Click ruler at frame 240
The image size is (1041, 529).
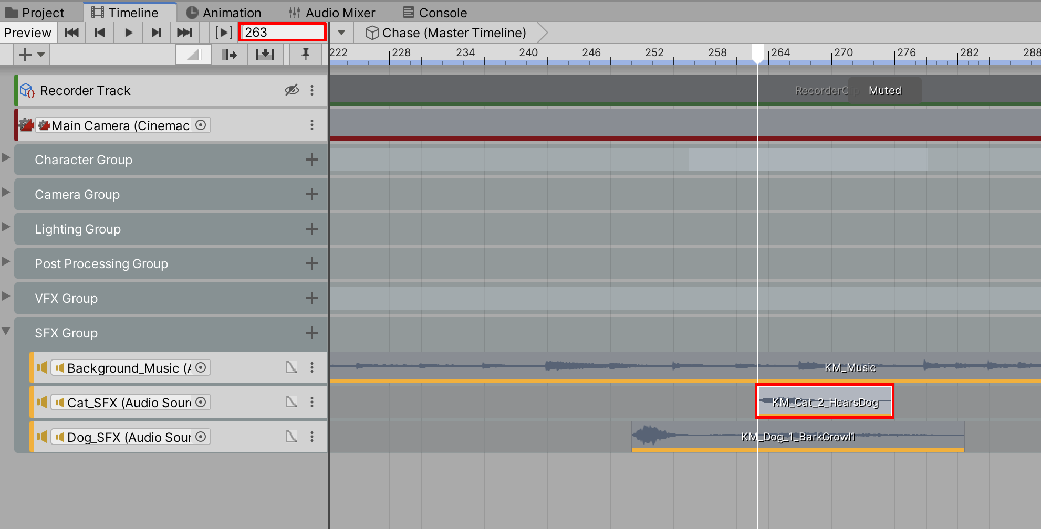pos(517,55)
